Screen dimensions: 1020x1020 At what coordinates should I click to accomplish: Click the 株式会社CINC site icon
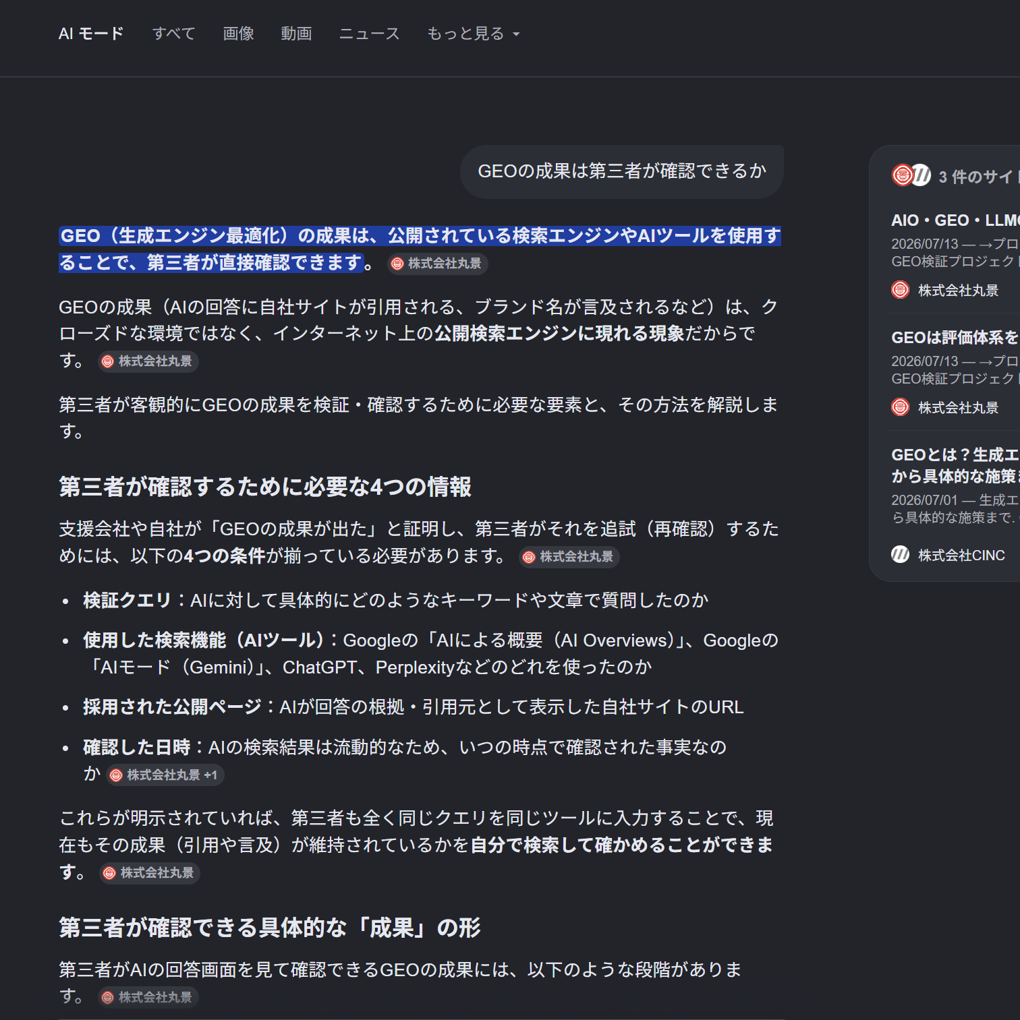click(x=900, y=555)
